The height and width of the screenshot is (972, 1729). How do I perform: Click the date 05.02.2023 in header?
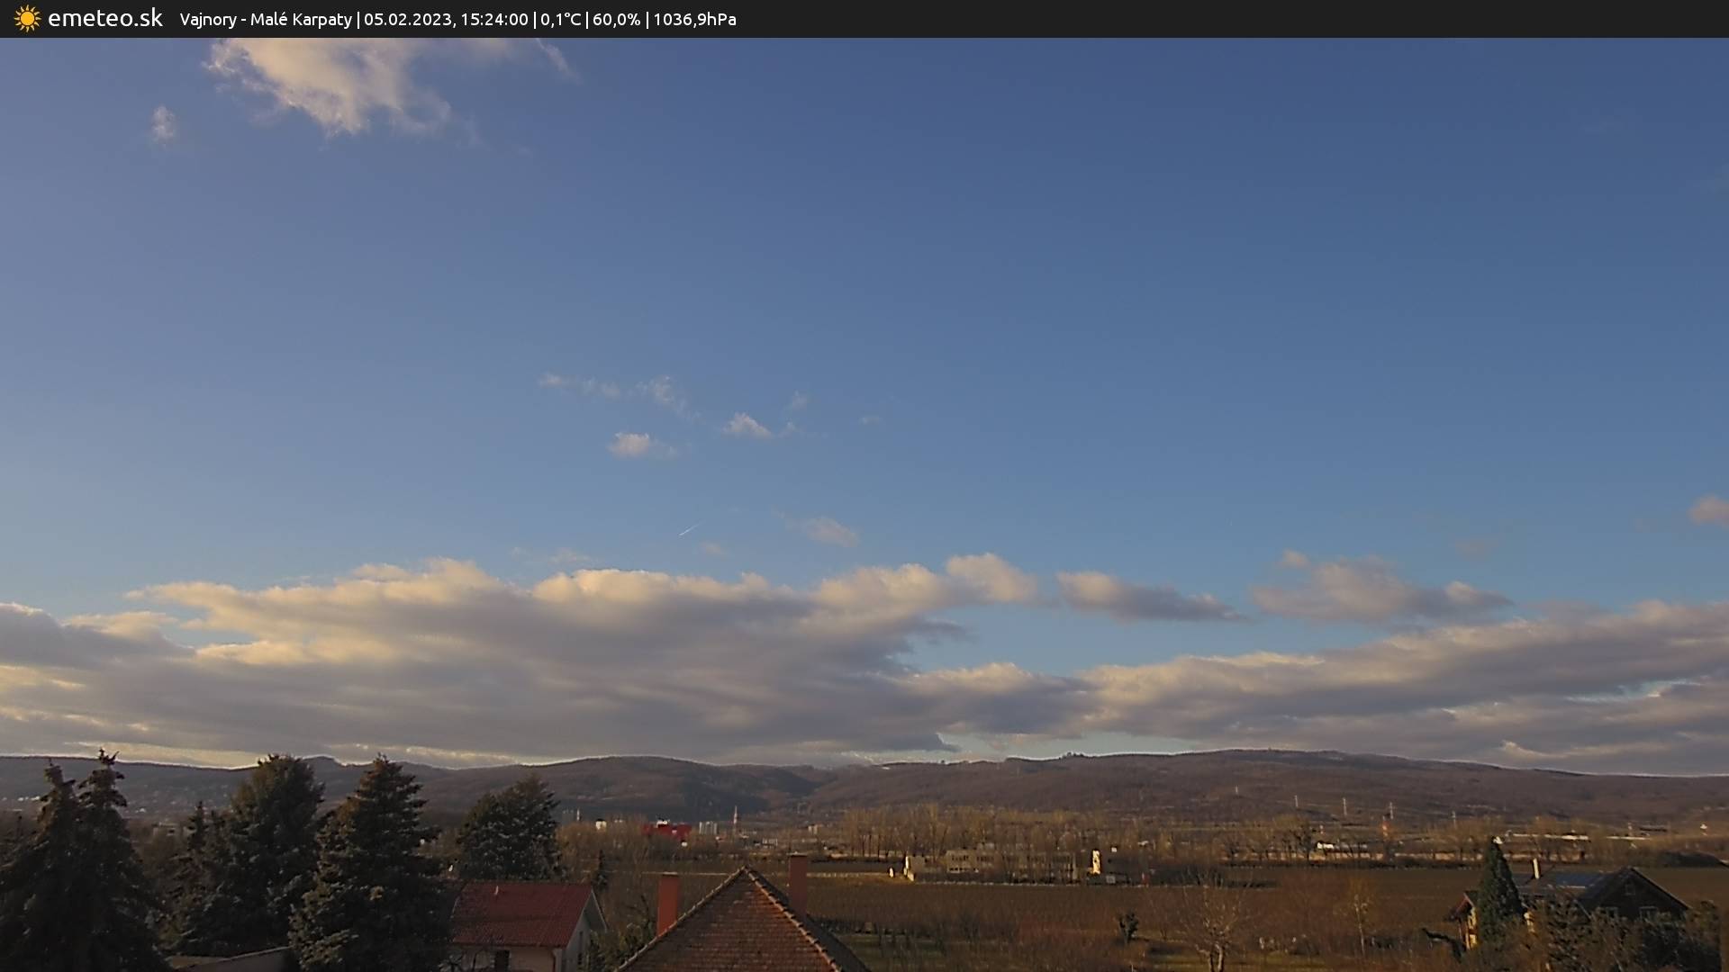click(407, 20)
